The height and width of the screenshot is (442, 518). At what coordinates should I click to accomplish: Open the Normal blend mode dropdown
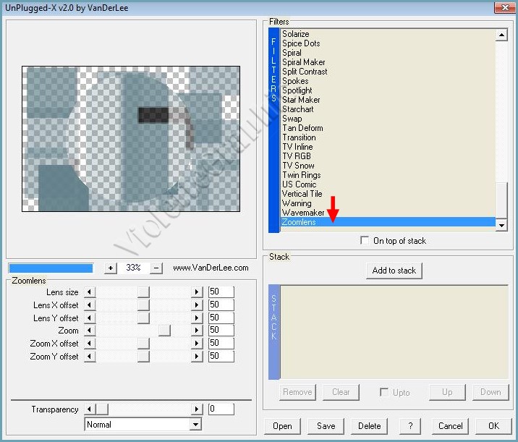[195, 425]
